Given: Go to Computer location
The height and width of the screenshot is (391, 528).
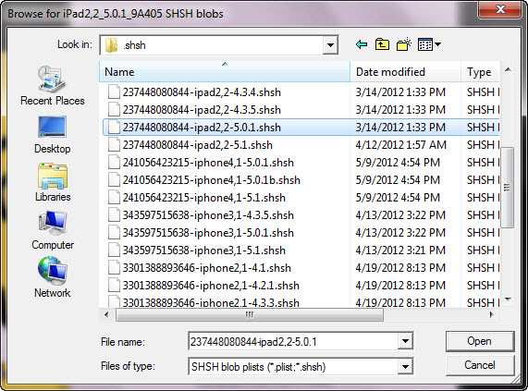Looking at the screenshot, I should pyautogui.click(x=53, y=231).
